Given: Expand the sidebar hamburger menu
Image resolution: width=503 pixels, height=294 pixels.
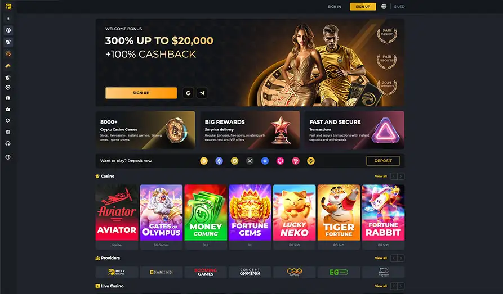Looking at the screenshot, I should [8, 19].
